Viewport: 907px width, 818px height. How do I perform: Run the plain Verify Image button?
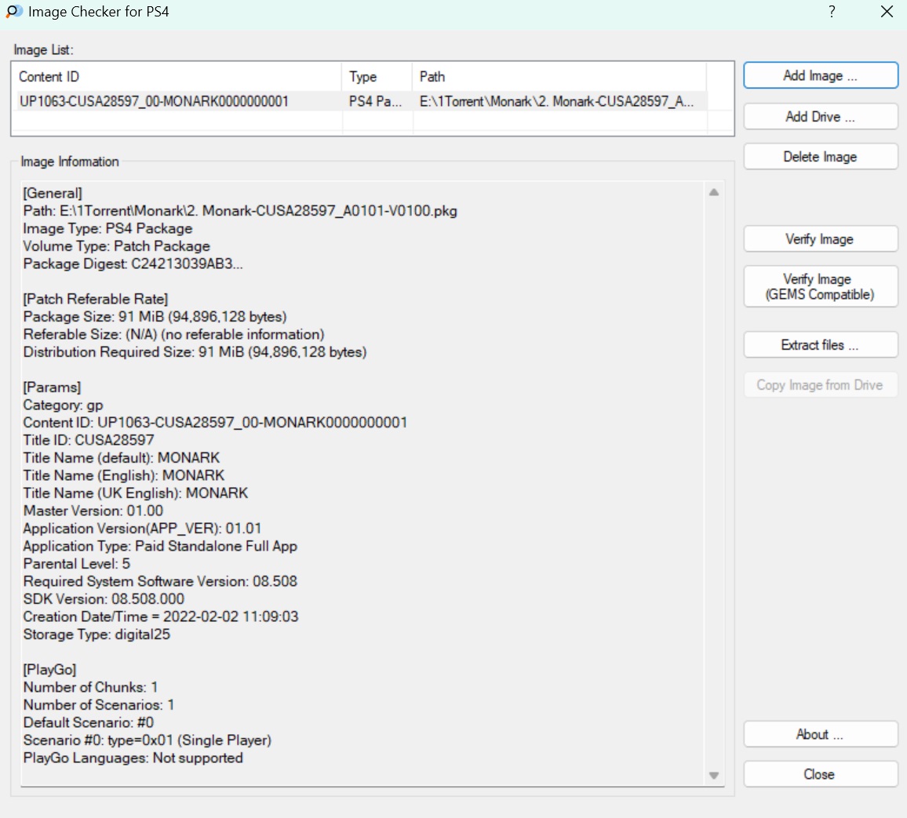[x=820, y=239]
